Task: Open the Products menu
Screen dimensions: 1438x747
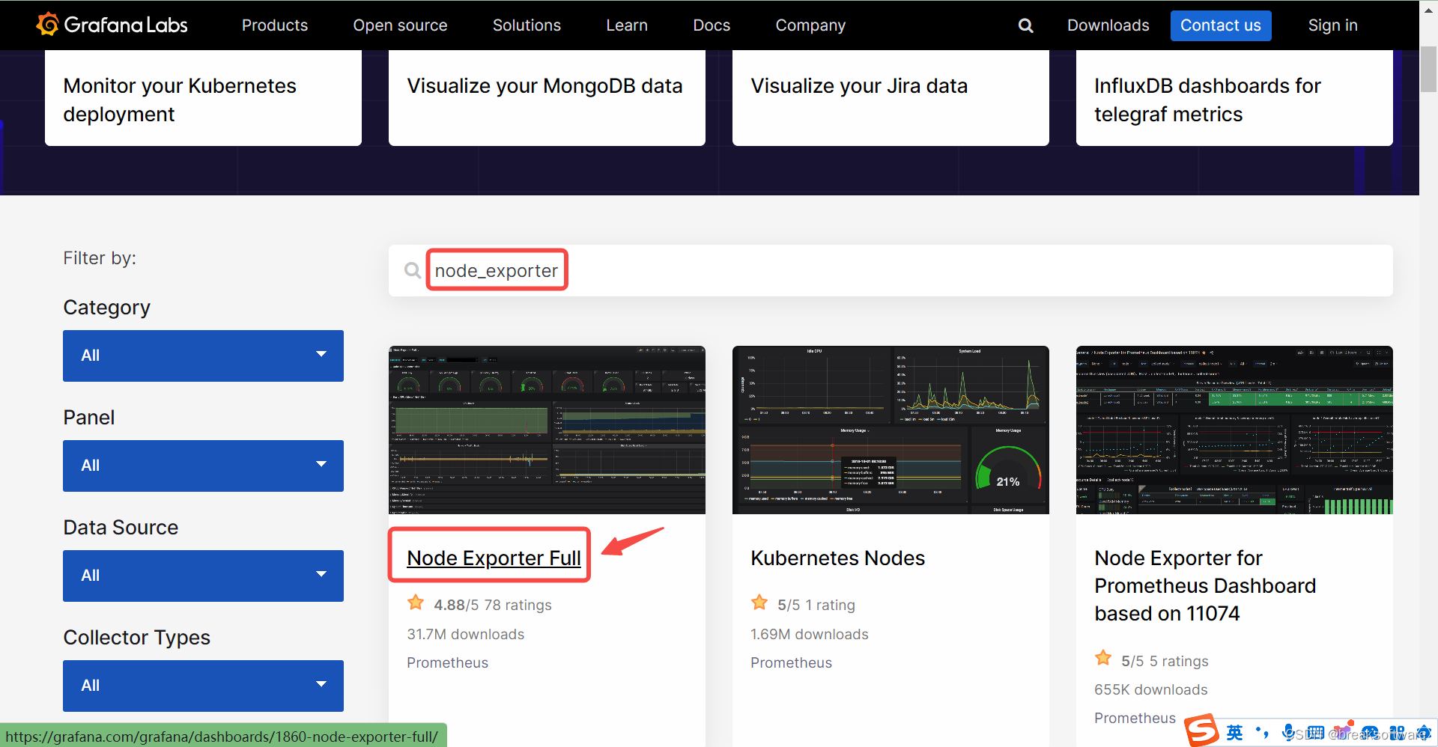Action: pyautogui.click(x=275, y=25)
